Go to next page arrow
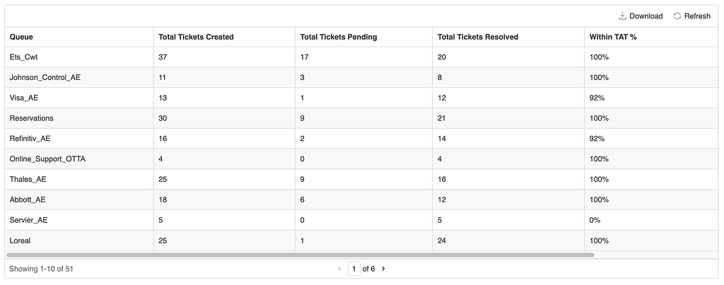This screenshot has height=285, width=724. point(383,269)
